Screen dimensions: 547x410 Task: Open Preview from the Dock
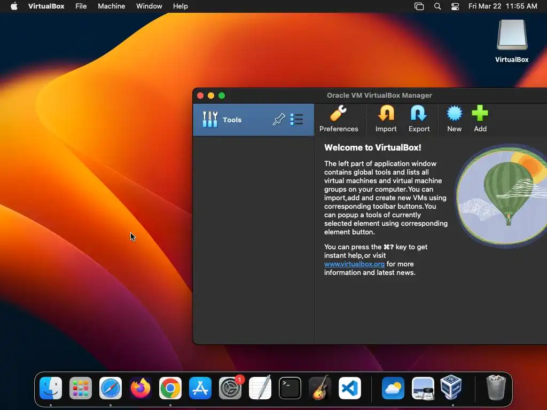(x=423, y=388)
